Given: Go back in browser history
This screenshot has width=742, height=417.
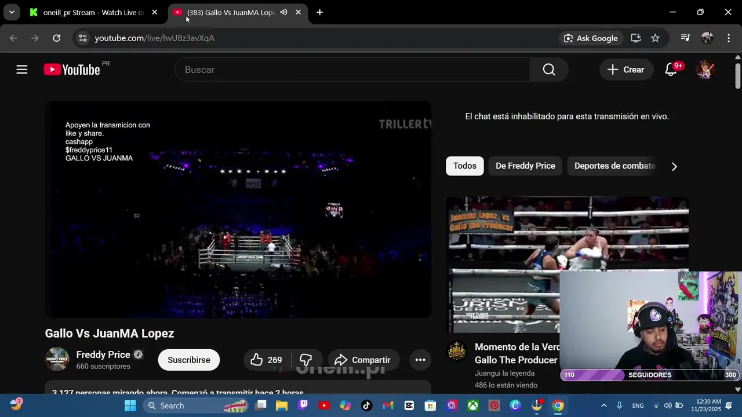Looking at the screenshot, I should (13, 38).
